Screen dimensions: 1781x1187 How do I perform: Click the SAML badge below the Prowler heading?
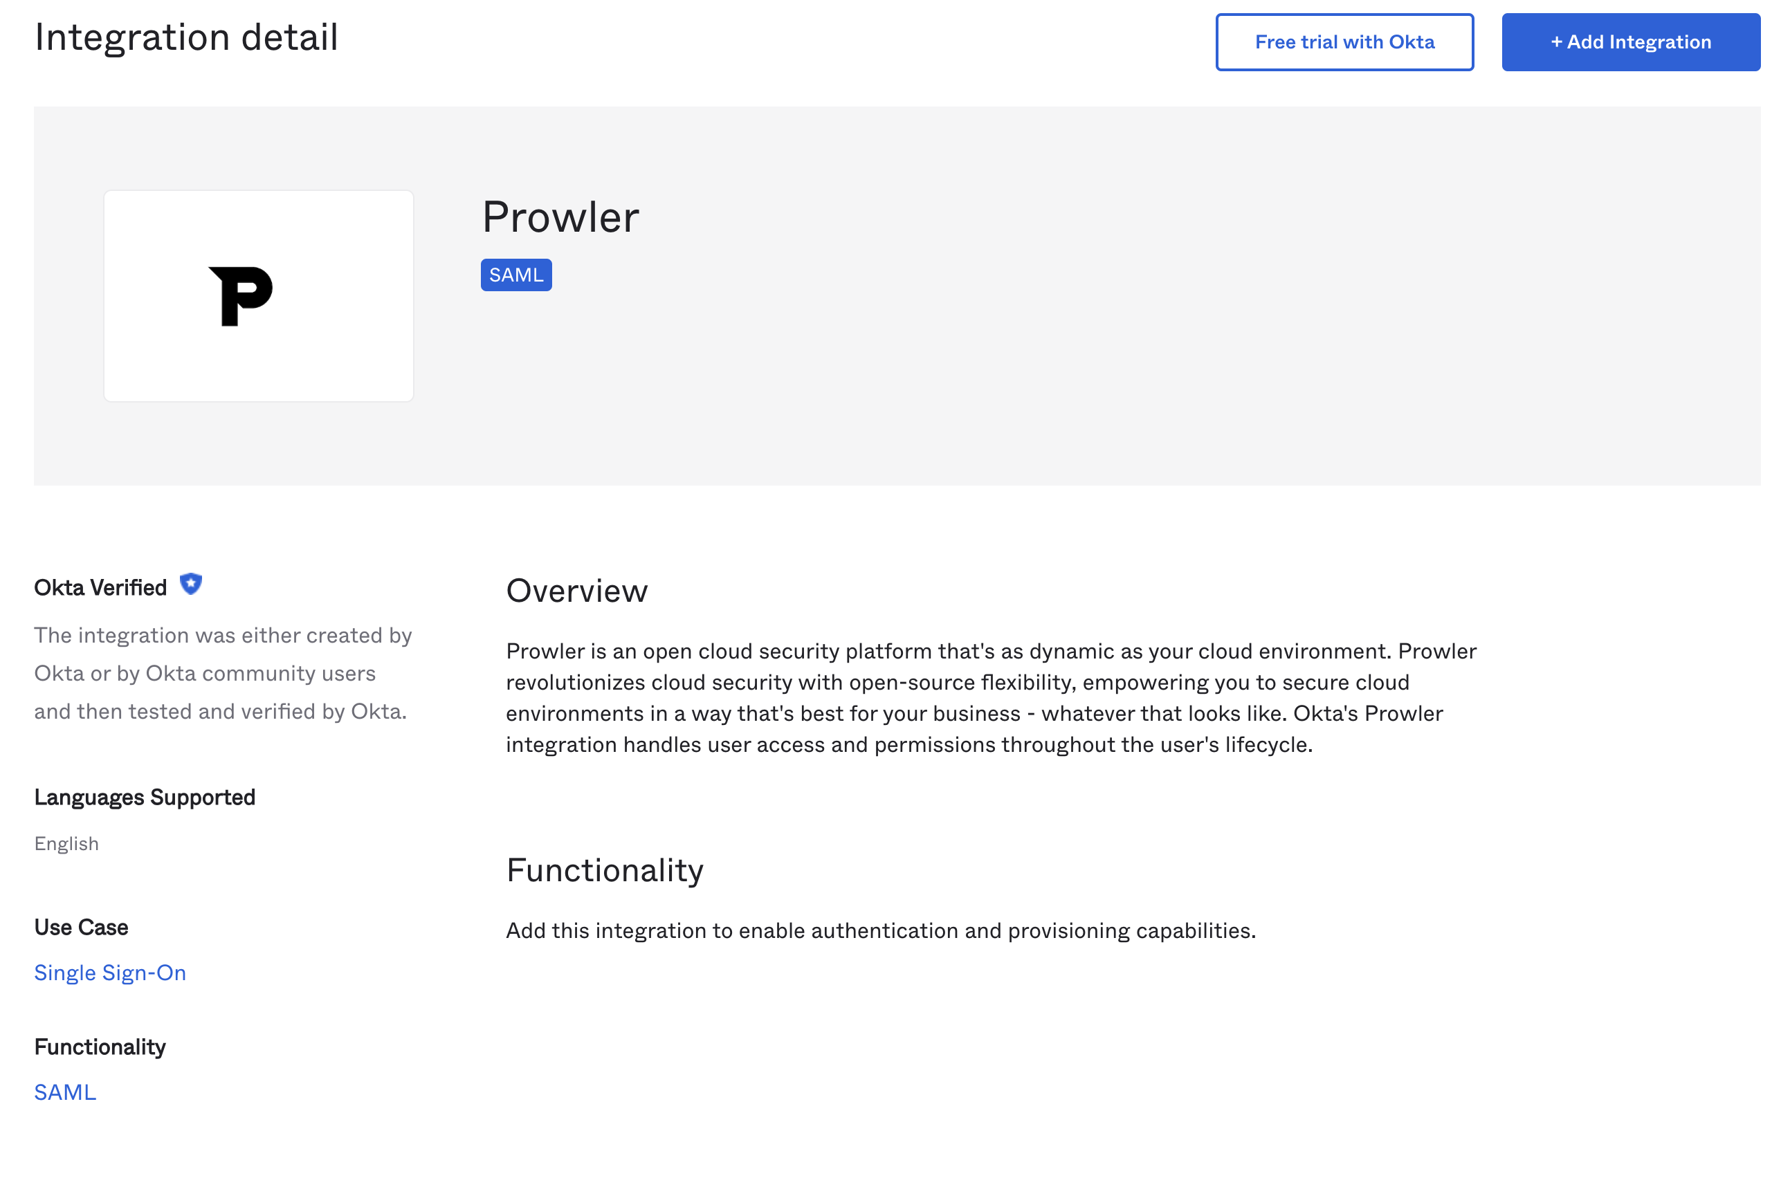pyautogui.click(x=515, y=274)
